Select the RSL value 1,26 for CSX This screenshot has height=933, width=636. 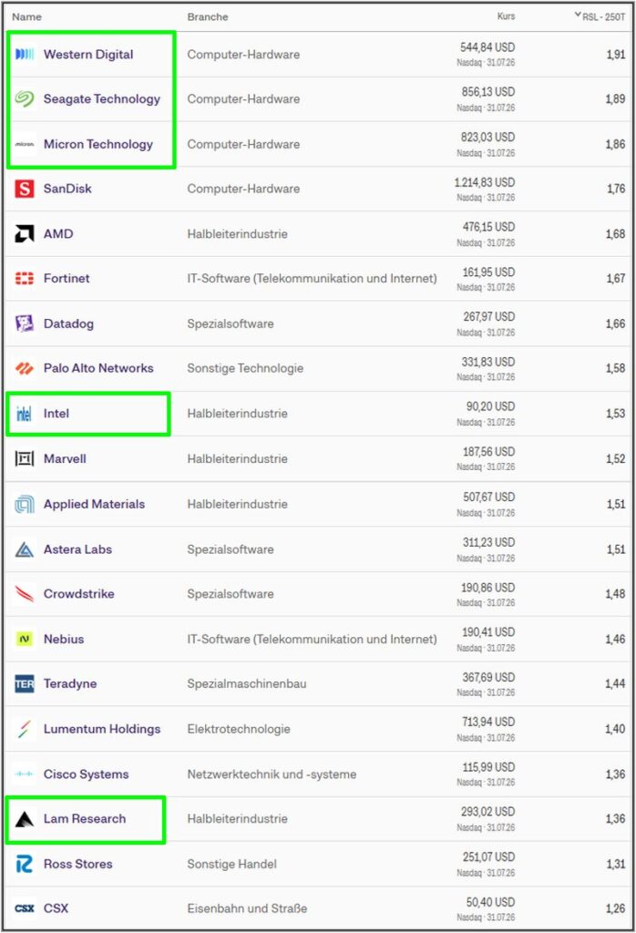[x=616, y=908]
